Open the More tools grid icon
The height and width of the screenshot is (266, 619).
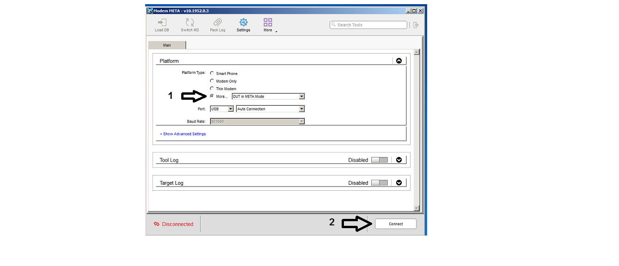268,22
